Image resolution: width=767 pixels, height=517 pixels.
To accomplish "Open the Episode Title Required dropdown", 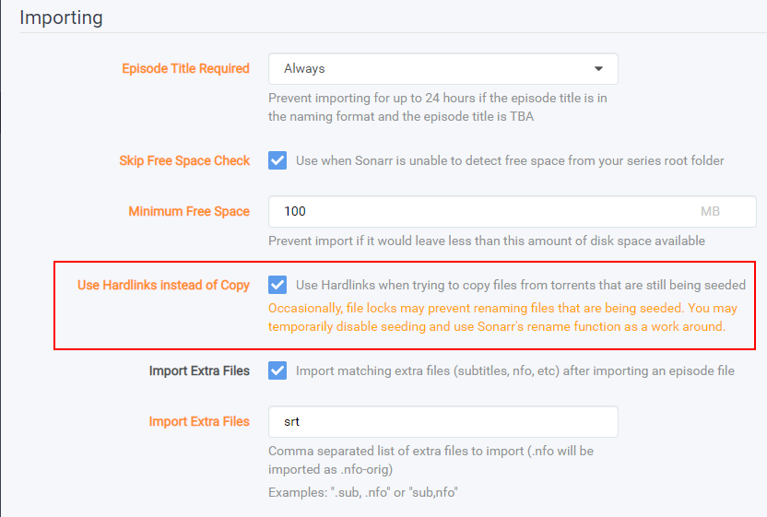I will 442,68.
